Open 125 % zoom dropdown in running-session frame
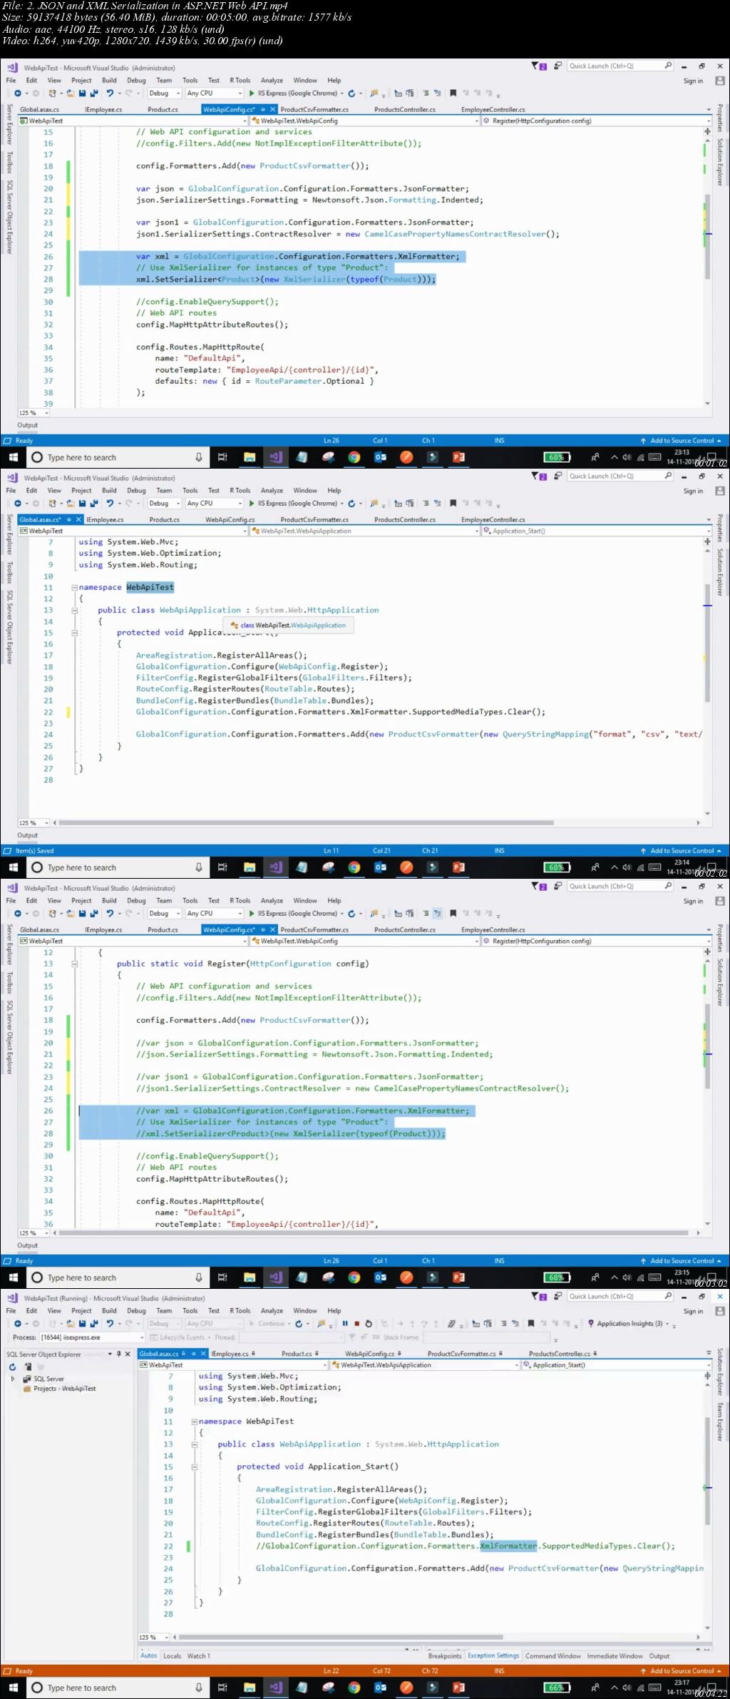Image resolution: width=730 pixels, height=1699 pixels. tap(155, 1637)
